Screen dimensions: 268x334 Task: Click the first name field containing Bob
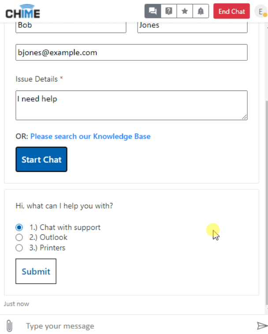pos(71,26)
